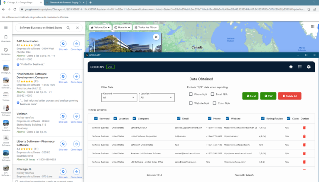
Task: Open Liberty Software - Pharmacy Software listing
Action: coord(36,143)
